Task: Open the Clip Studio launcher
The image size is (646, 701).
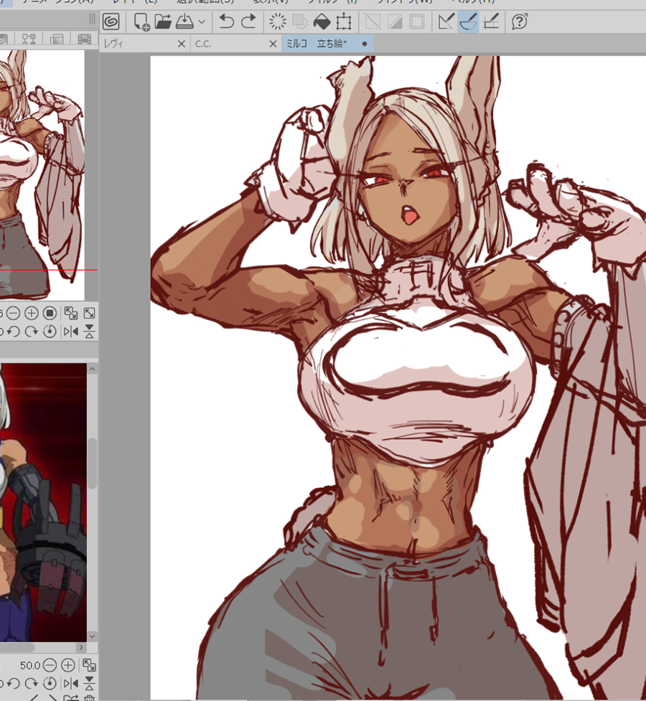Action: (x=111, y=22)
